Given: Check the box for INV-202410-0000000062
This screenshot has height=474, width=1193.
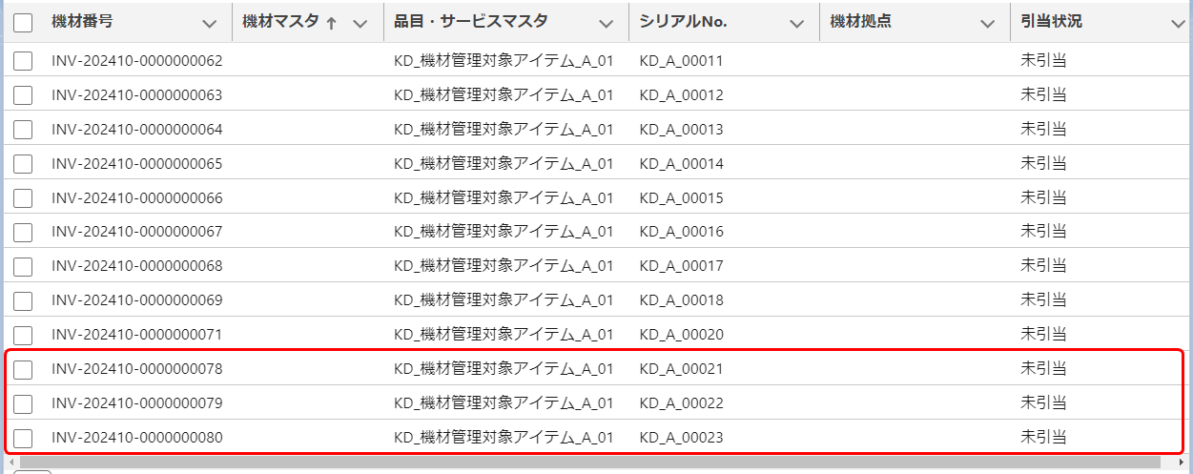Looking at the screenshot, I should [x=23, y=61].
